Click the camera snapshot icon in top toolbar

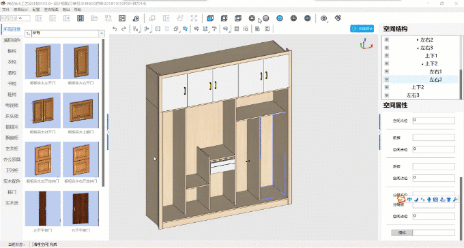click(136, 18)
